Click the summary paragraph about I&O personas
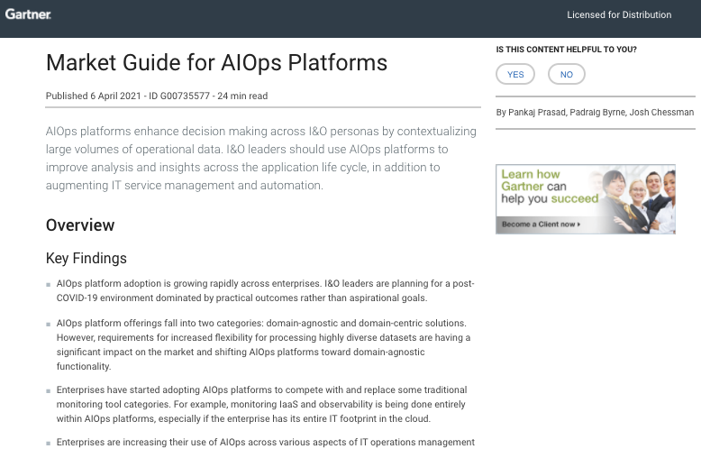The height and width of the screenshot is (449, 701). tap(261, 159)
